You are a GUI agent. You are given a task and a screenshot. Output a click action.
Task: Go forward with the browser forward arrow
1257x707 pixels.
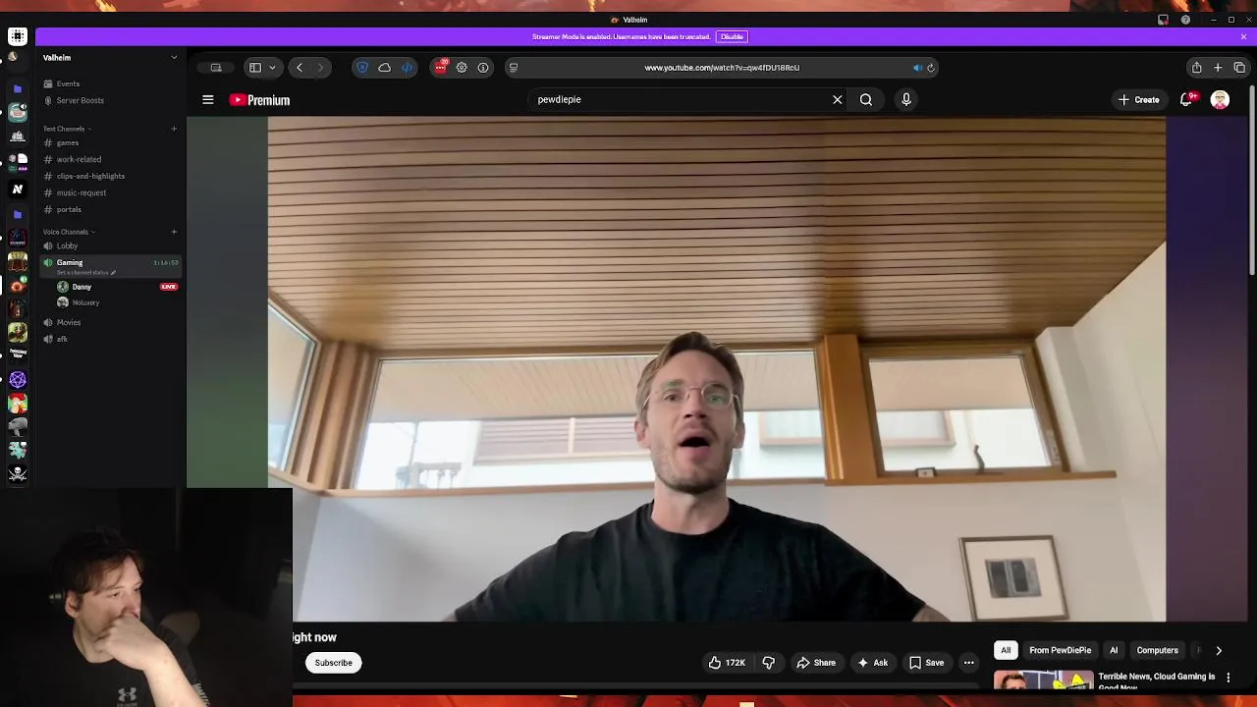pos(320,68)
